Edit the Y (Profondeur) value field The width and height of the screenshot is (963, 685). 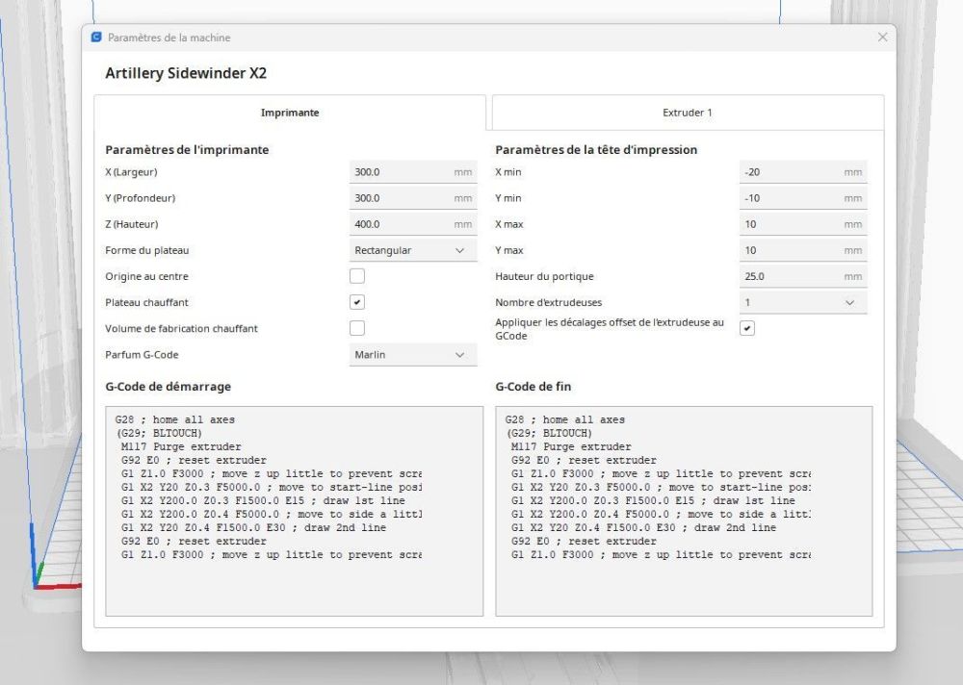(x=413, y=198)
